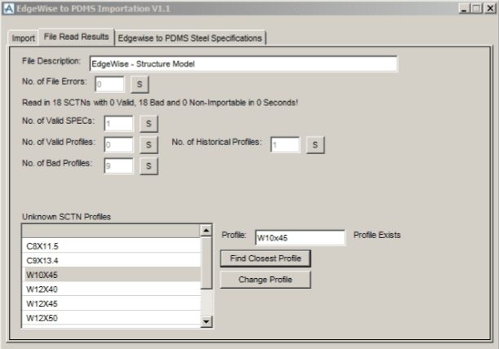Screen dimensions: 499x349
Task: Open the Import tab
Action: pos(23,38)
